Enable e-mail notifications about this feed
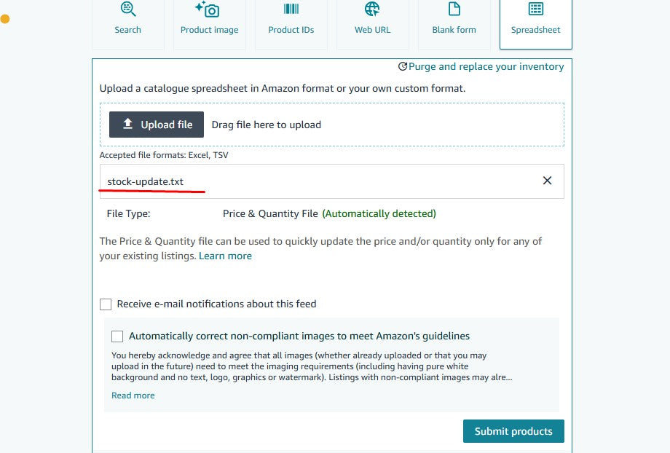Screen dimensions: 670x453 [x=106, y=304]
